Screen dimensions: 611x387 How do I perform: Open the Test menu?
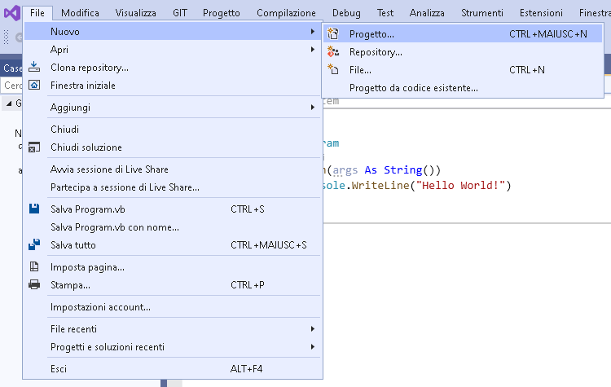point(385,13)
